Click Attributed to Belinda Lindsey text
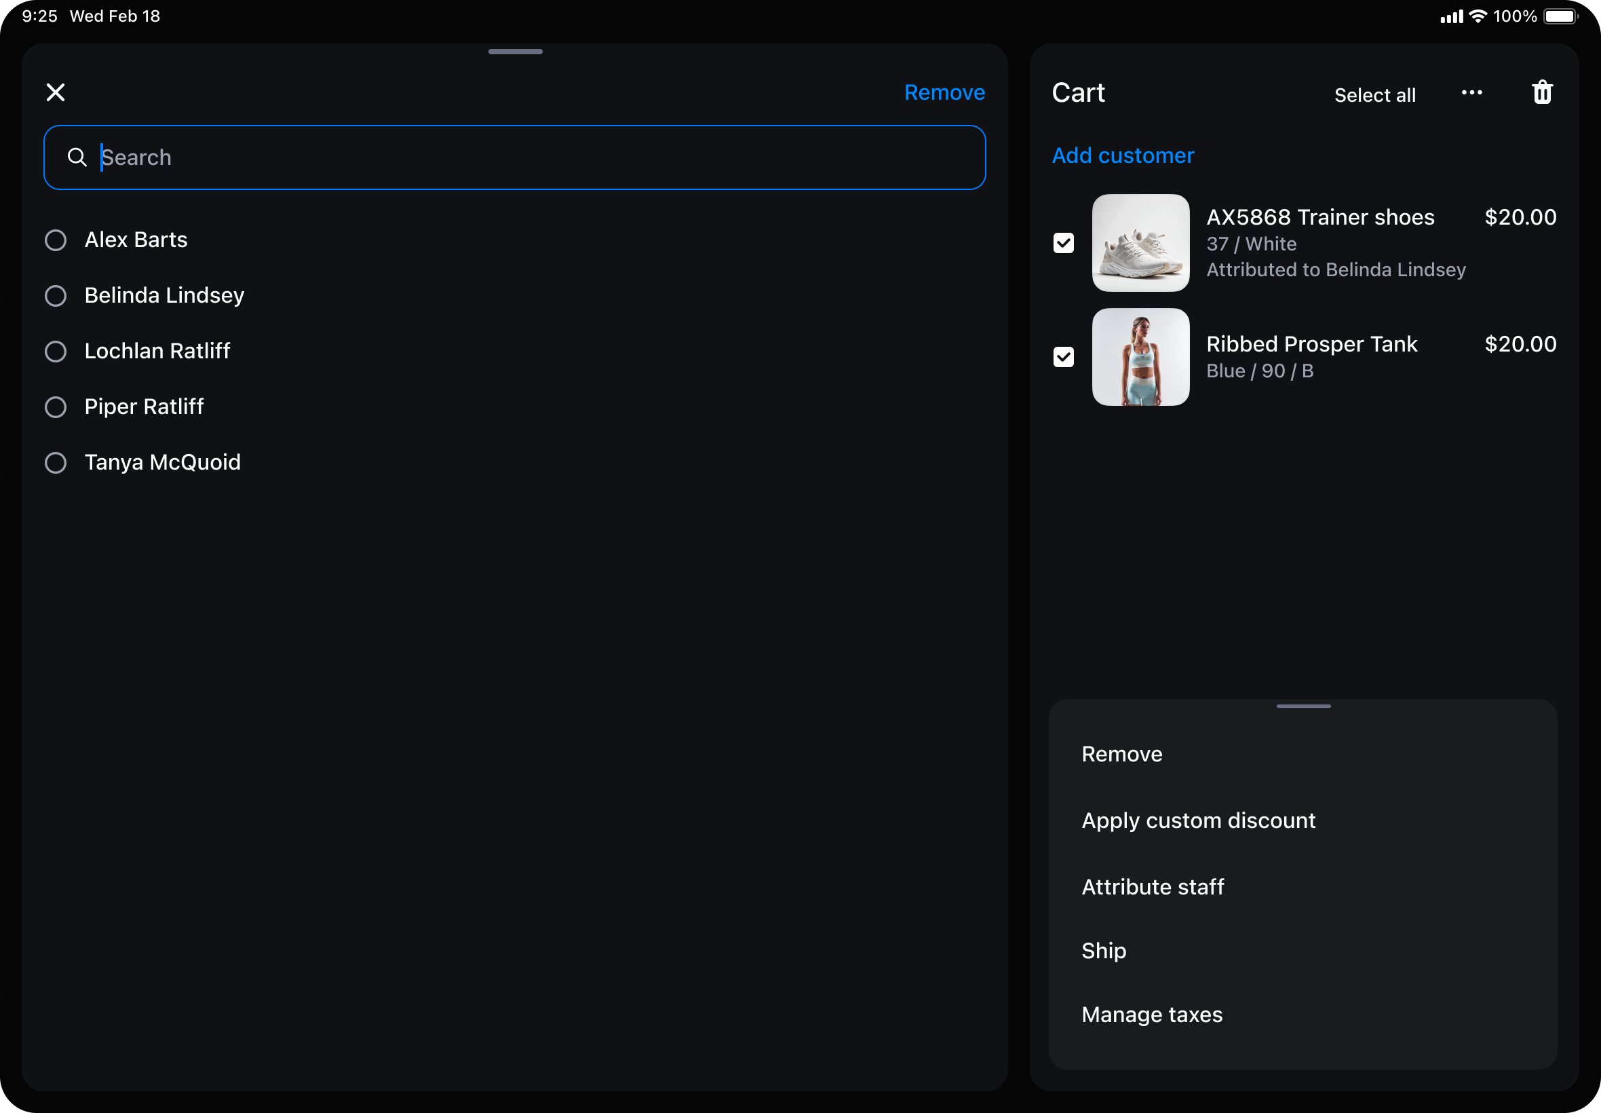1601x1113 pixels. point(1336,270)
